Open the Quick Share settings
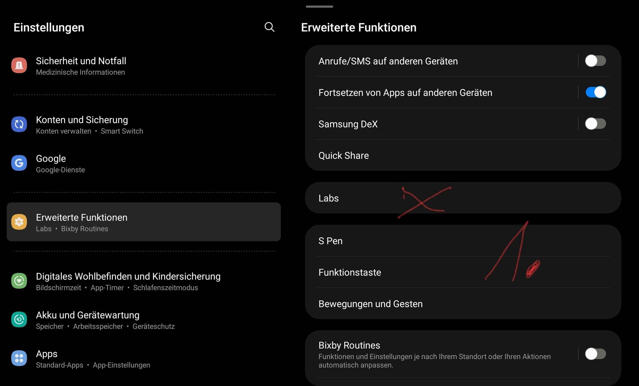639x386 pixels. tap(463, 155)
